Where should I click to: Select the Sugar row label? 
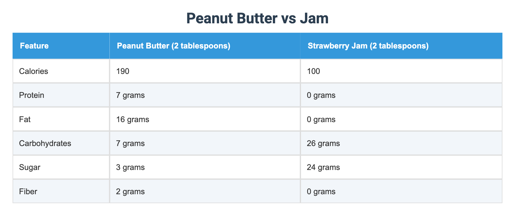coord(30,167)
